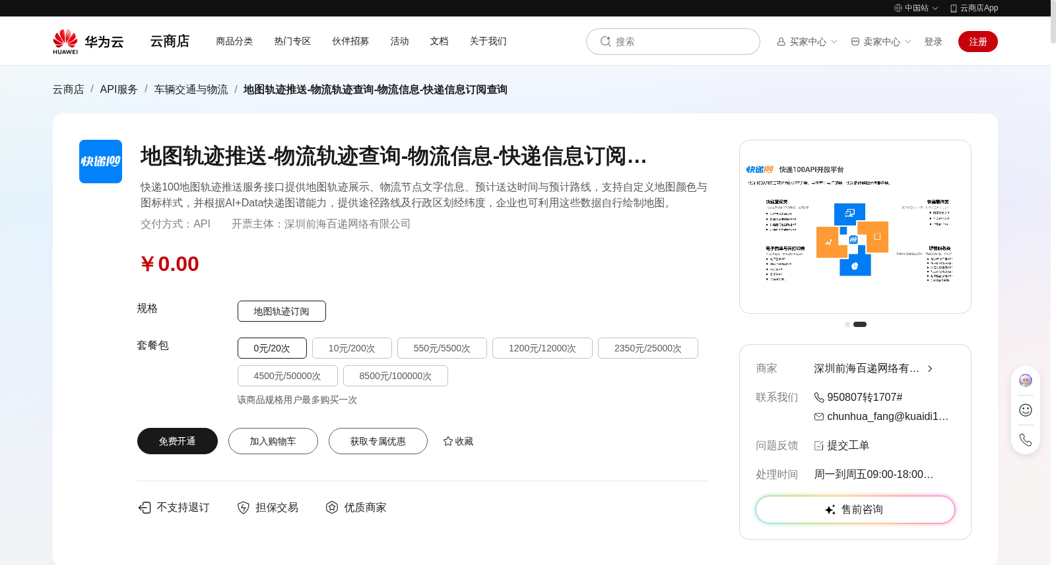Click the globe icon by 中国站
Viewport: 1056px width, 565px height.
[x=898, y=8]
